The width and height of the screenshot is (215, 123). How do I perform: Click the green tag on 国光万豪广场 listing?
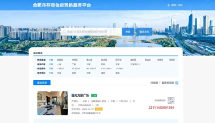point(94,96)
